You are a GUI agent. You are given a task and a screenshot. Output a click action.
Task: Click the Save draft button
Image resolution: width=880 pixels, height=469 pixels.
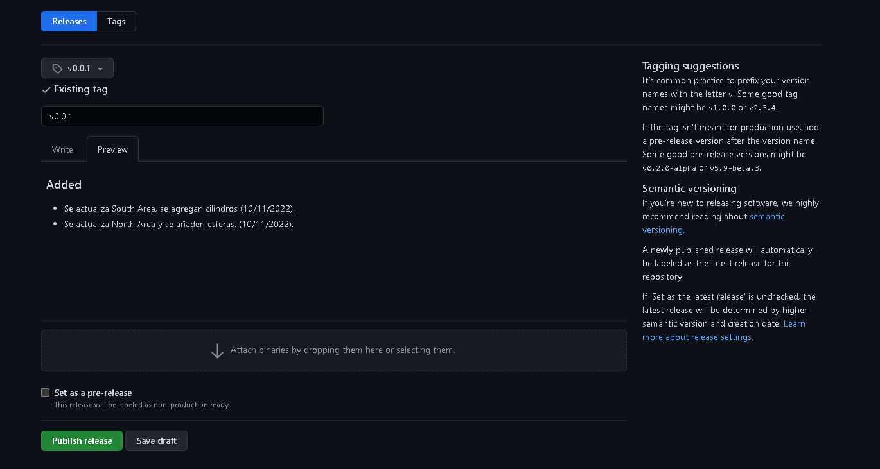[156, 441]
